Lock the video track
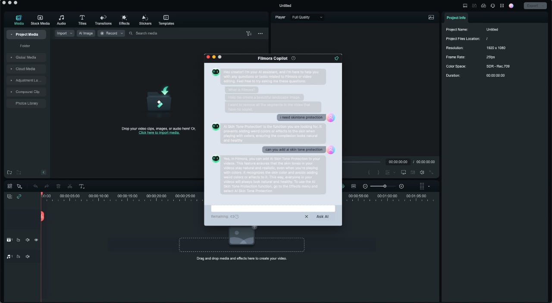552x303 pixels. [x=18, y=240]
